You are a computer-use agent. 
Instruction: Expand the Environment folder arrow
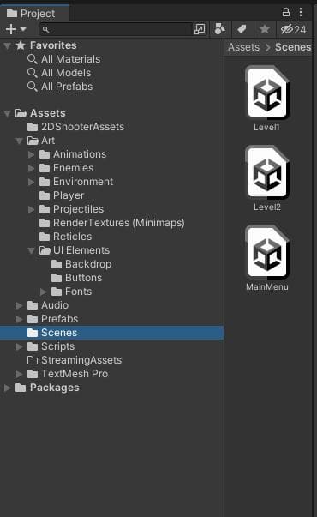[32, 182]
